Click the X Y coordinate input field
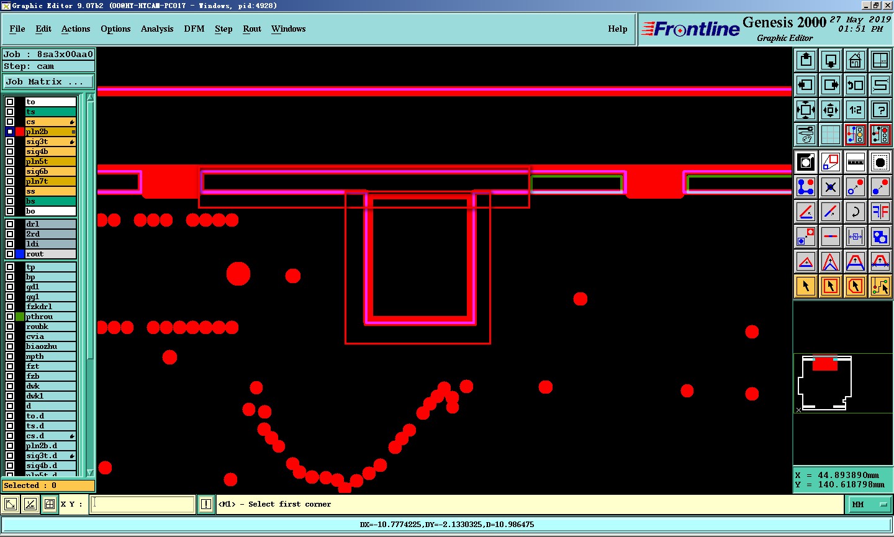 tap(143, 505)
